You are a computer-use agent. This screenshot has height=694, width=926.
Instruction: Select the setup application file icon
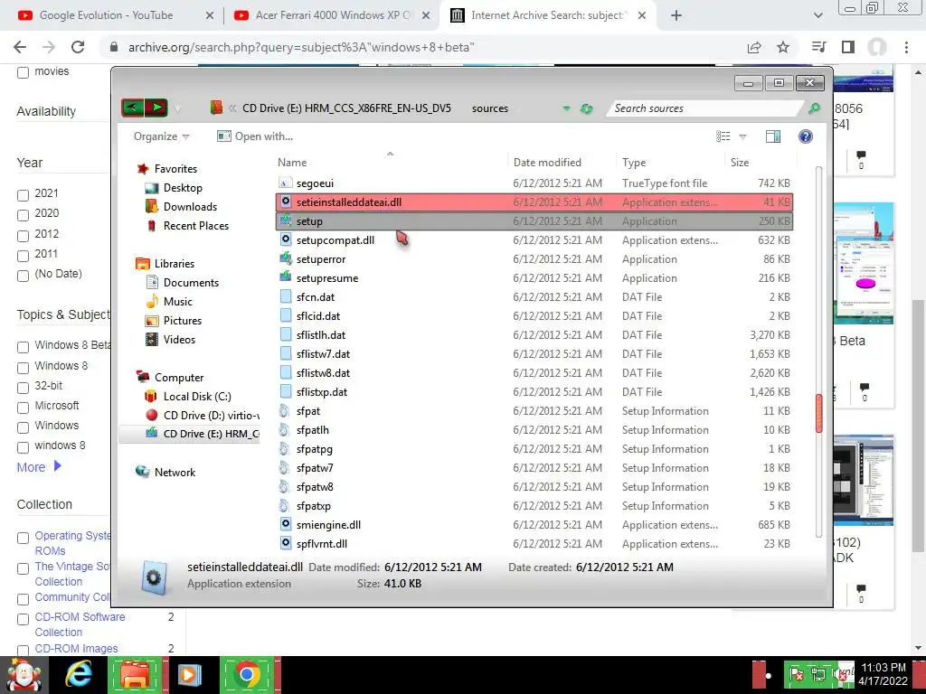[286, 220]
